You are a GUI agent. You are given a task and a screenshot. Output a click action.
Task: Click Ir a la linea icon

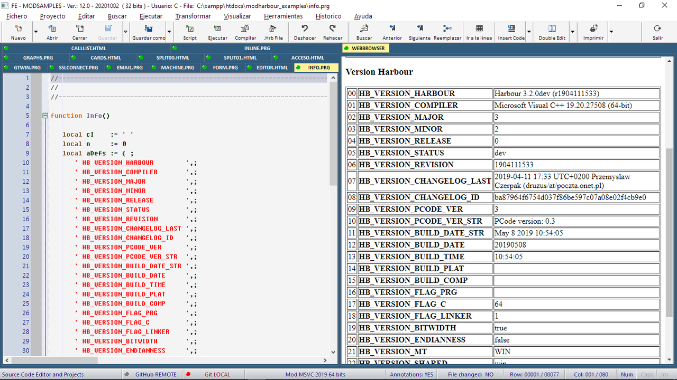point(479,32)
